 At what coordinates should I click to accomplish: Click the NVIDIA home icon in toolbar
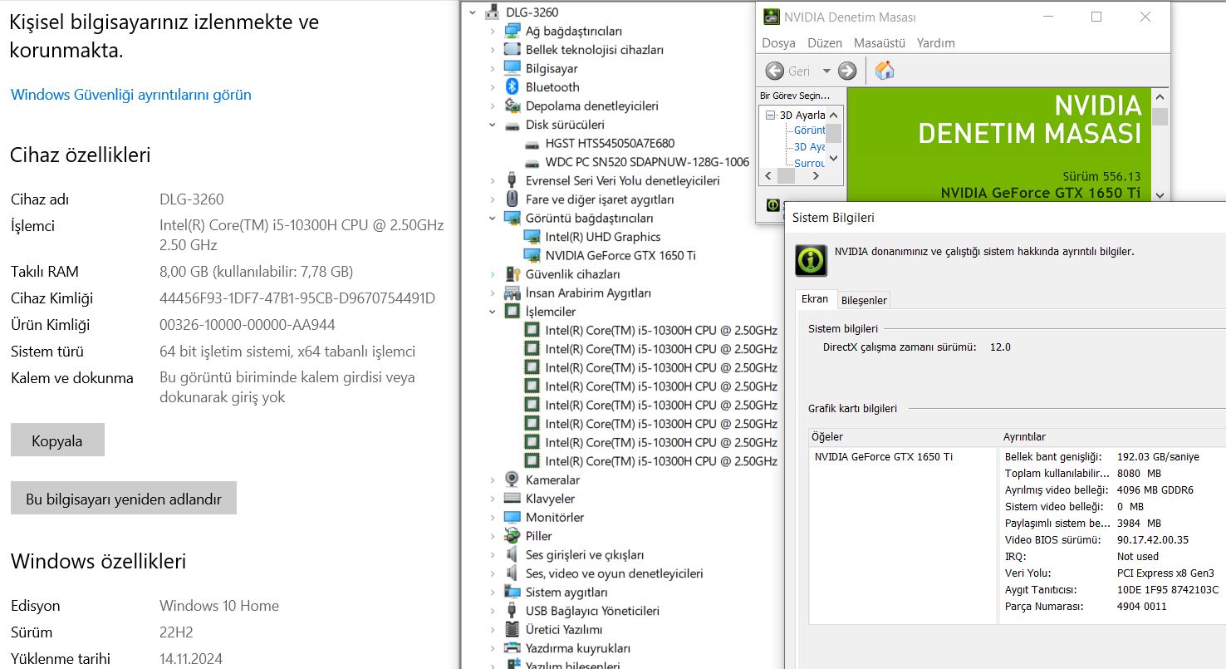click(885, 71)
